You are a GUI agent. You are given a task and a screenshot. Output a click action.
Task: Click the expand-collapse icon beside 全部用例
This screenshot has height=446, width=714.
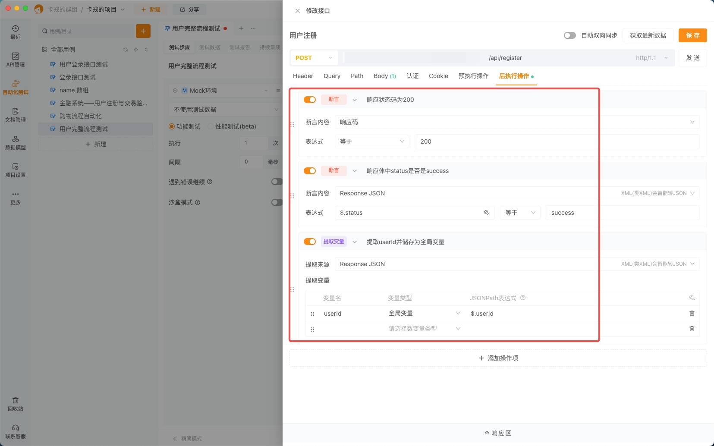pyautogui.click(x=146, y=50)
